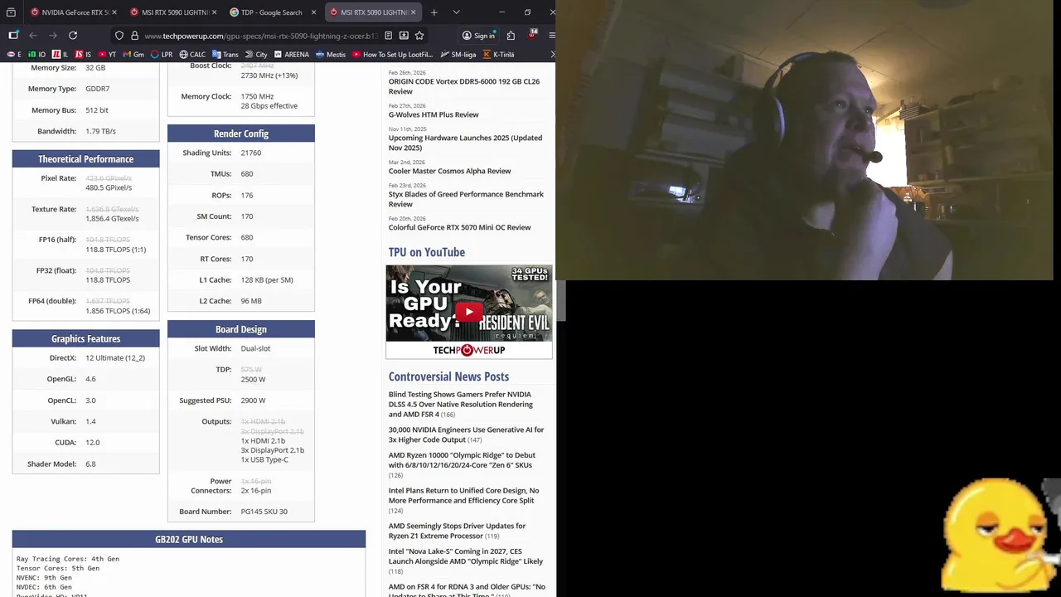The width and height of the screenshot is (1061, 597).
Task: Close the NVIDIA GeForce RTX tab
Action: tap(113, 12)
